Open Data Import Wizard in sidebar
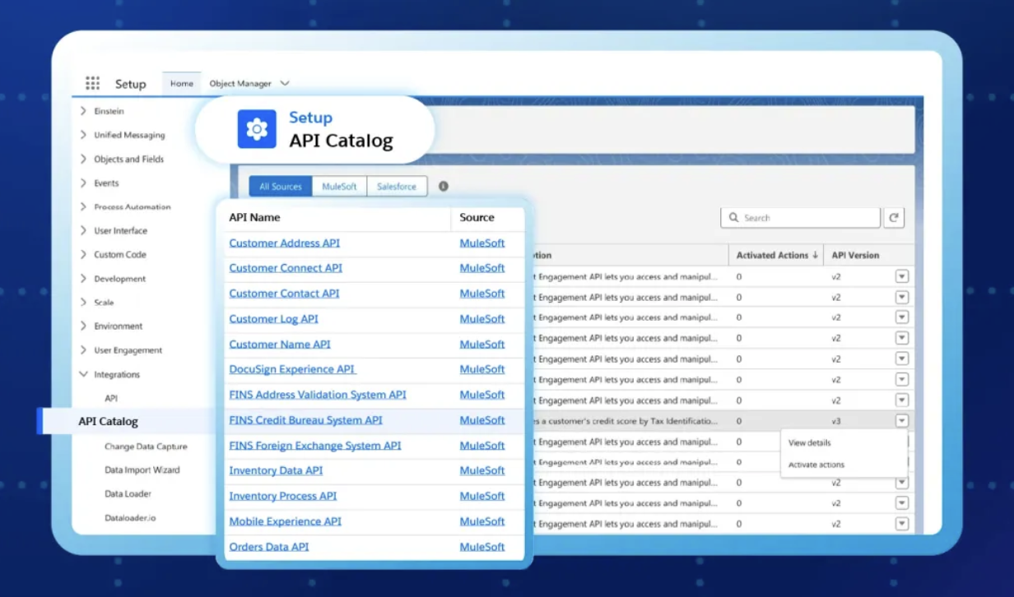 [142, 470]
